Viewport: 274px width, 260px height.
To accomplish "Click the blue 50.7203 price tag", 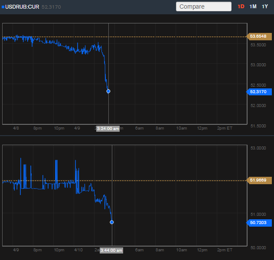I will (x=259, y=223).
